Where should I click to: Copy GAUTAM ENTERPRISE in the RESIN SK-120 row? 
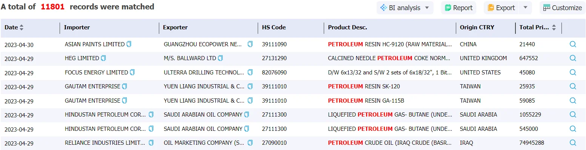point(125,86)
